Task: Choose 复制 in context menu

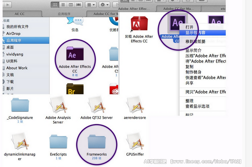Action: tap(203, 67)
